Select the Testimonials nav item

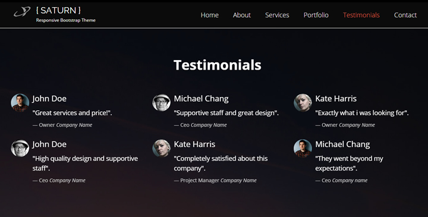coord(361,15)
